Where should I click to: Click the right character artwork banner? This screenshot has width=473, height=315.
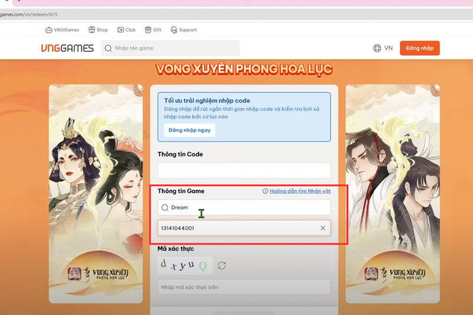point(393,194)
